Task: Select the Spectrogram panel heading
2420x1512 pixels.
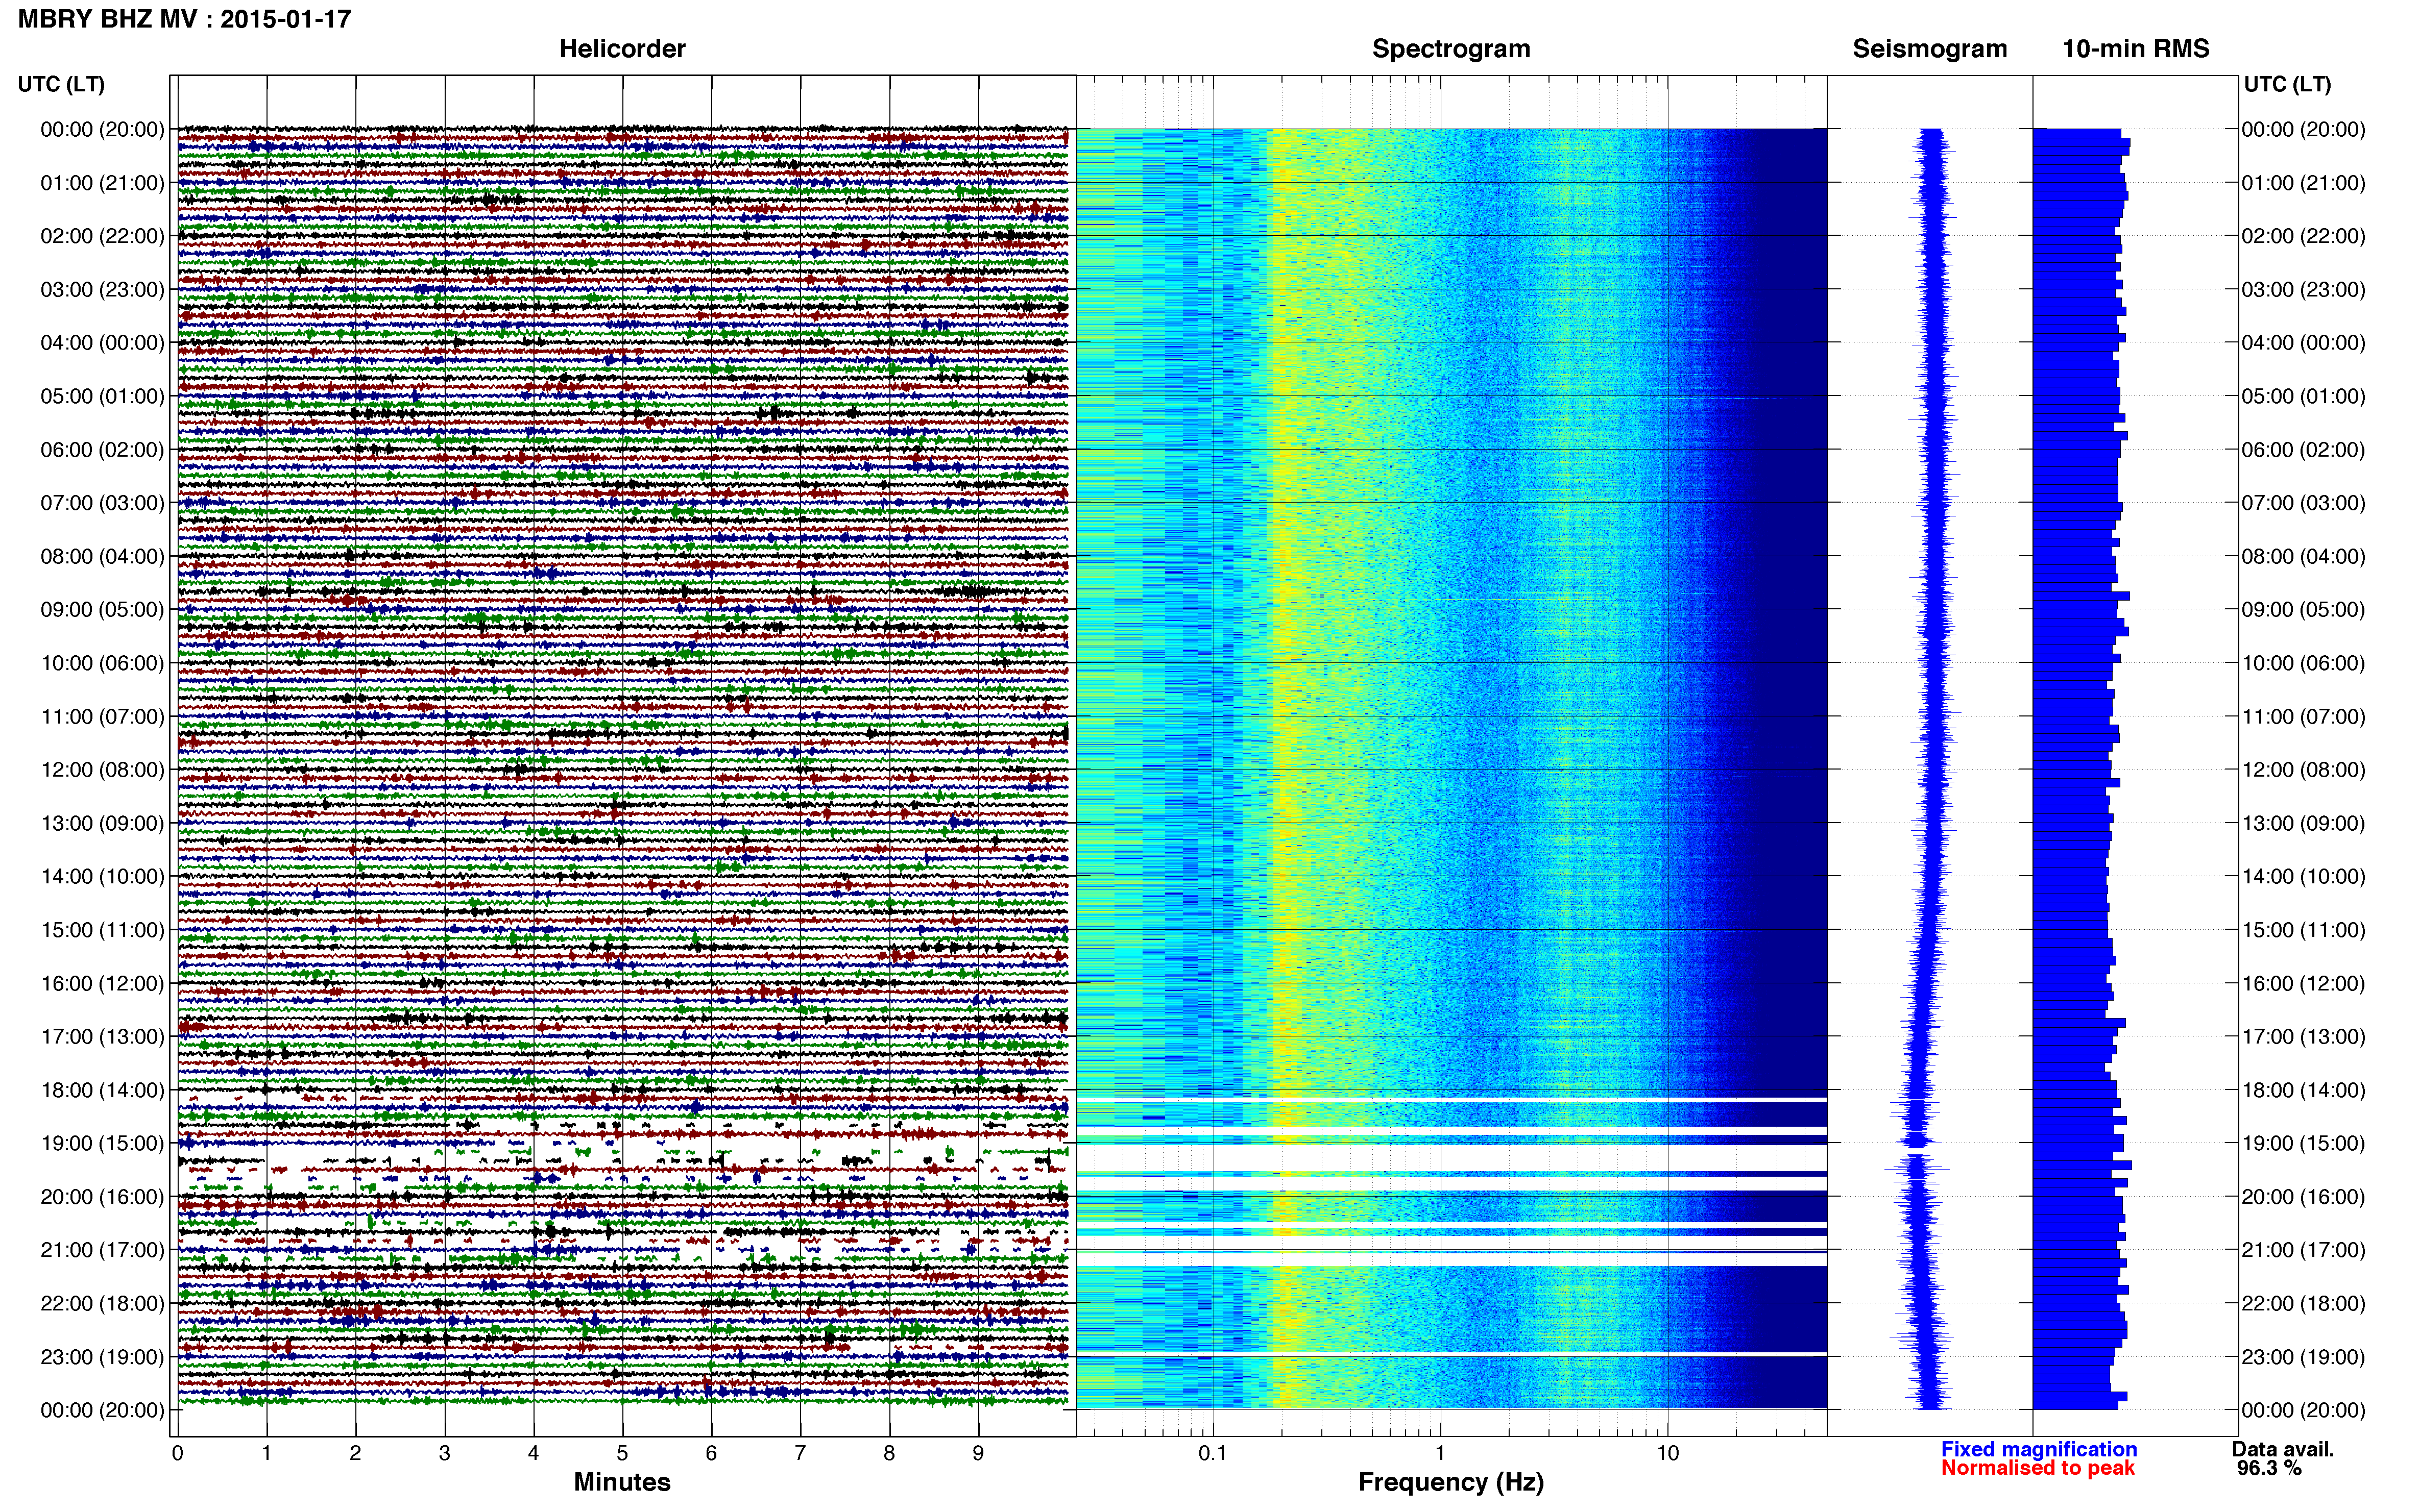Action: pos(1450,49)
